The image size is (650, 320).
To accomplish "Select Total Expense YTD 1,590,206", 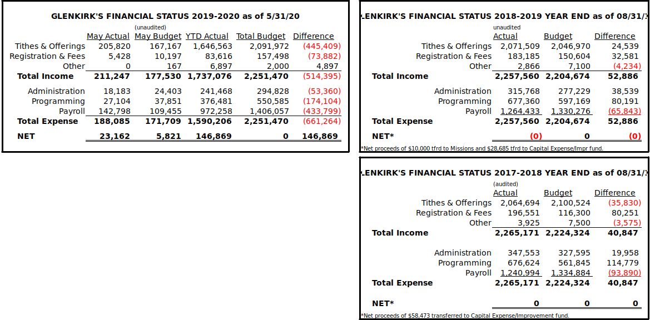I will pos(210,121).
